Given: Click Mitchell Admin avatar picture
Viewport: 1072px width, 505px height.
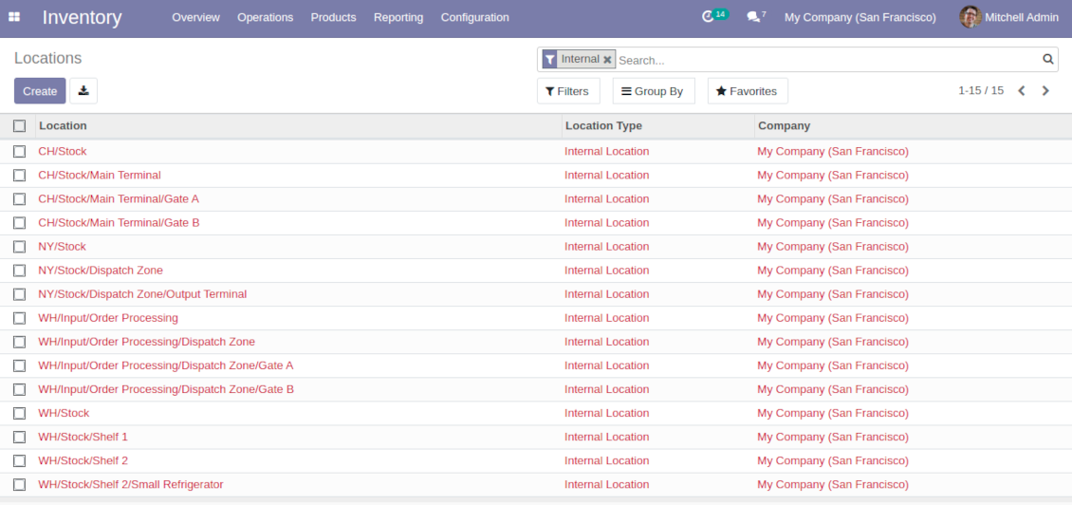Looking at the screenshot, I should [x=970, y=17].
